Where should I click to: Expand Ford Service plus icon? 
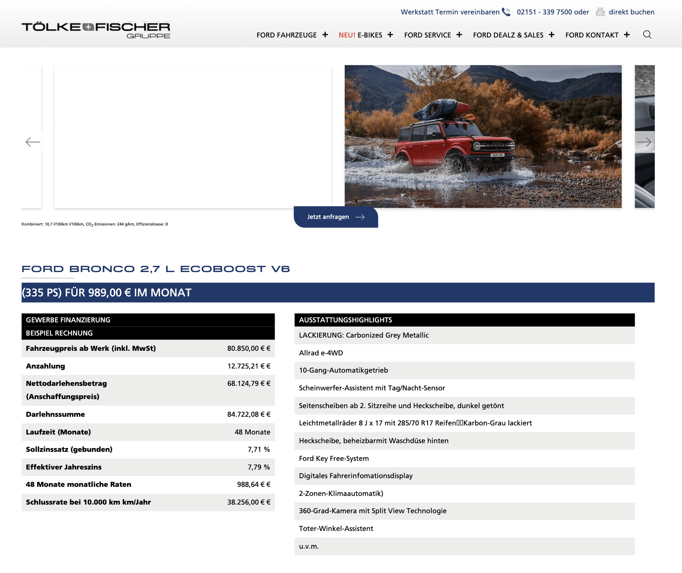(x=459, y=35)
